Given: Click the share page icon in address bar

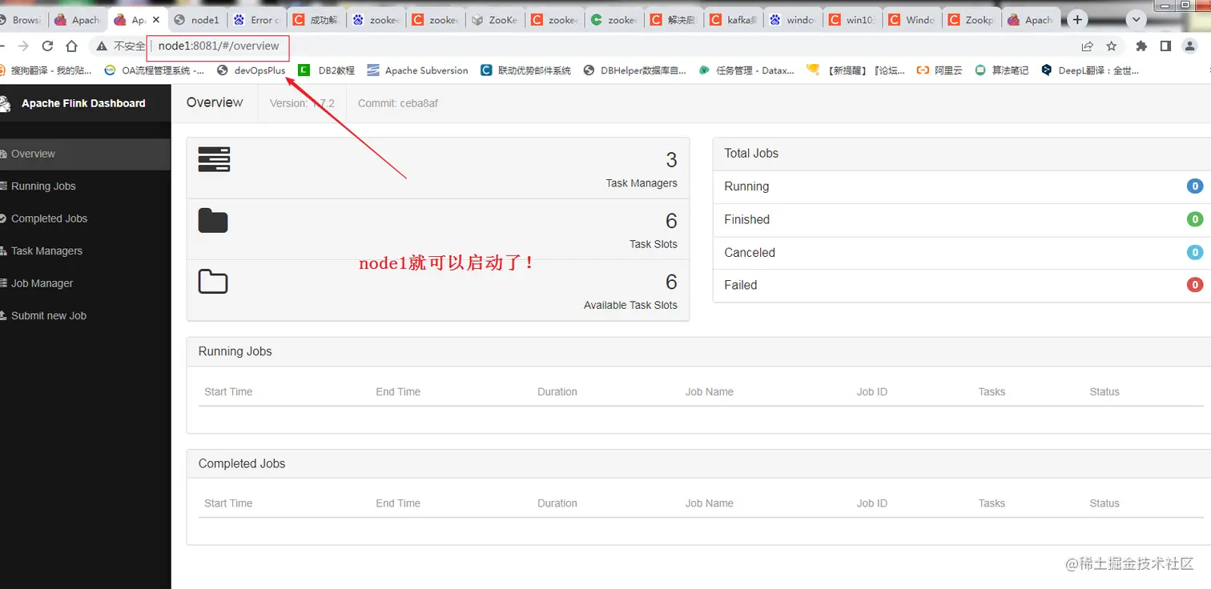Looking at the screenshot, I should point(1087,46).
